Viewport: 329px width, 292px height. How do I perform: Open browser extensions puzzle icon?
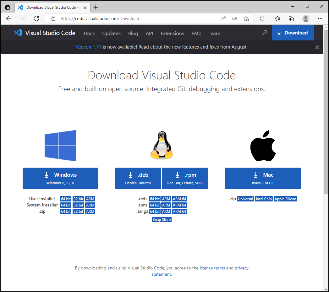point(262,18)
